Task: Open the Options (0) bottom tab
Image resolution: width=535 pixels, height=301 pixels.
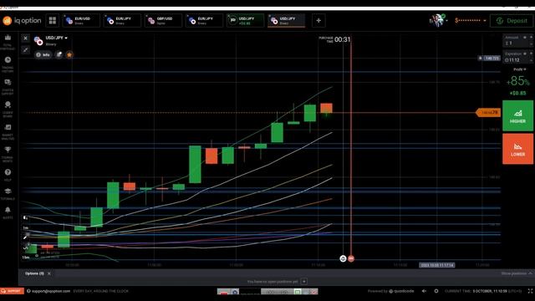Action: (x=34, y=273)
